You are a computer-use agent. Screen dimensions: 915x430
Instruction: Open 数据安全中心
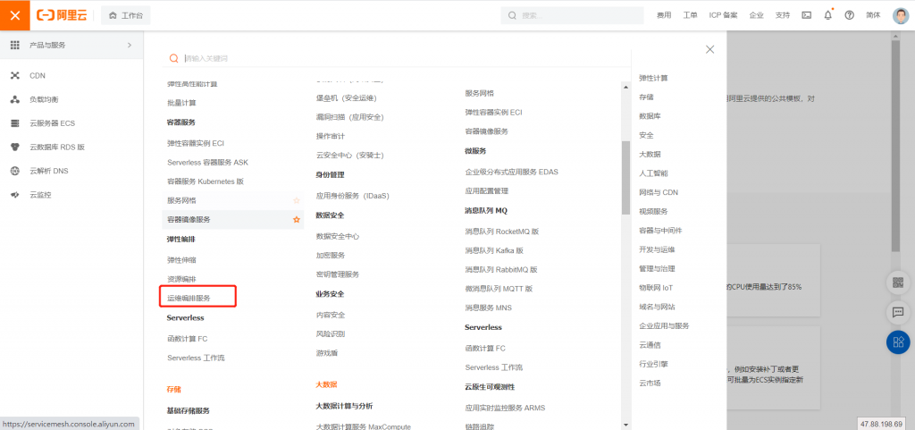pyautogui.click(x=337, y=236)
